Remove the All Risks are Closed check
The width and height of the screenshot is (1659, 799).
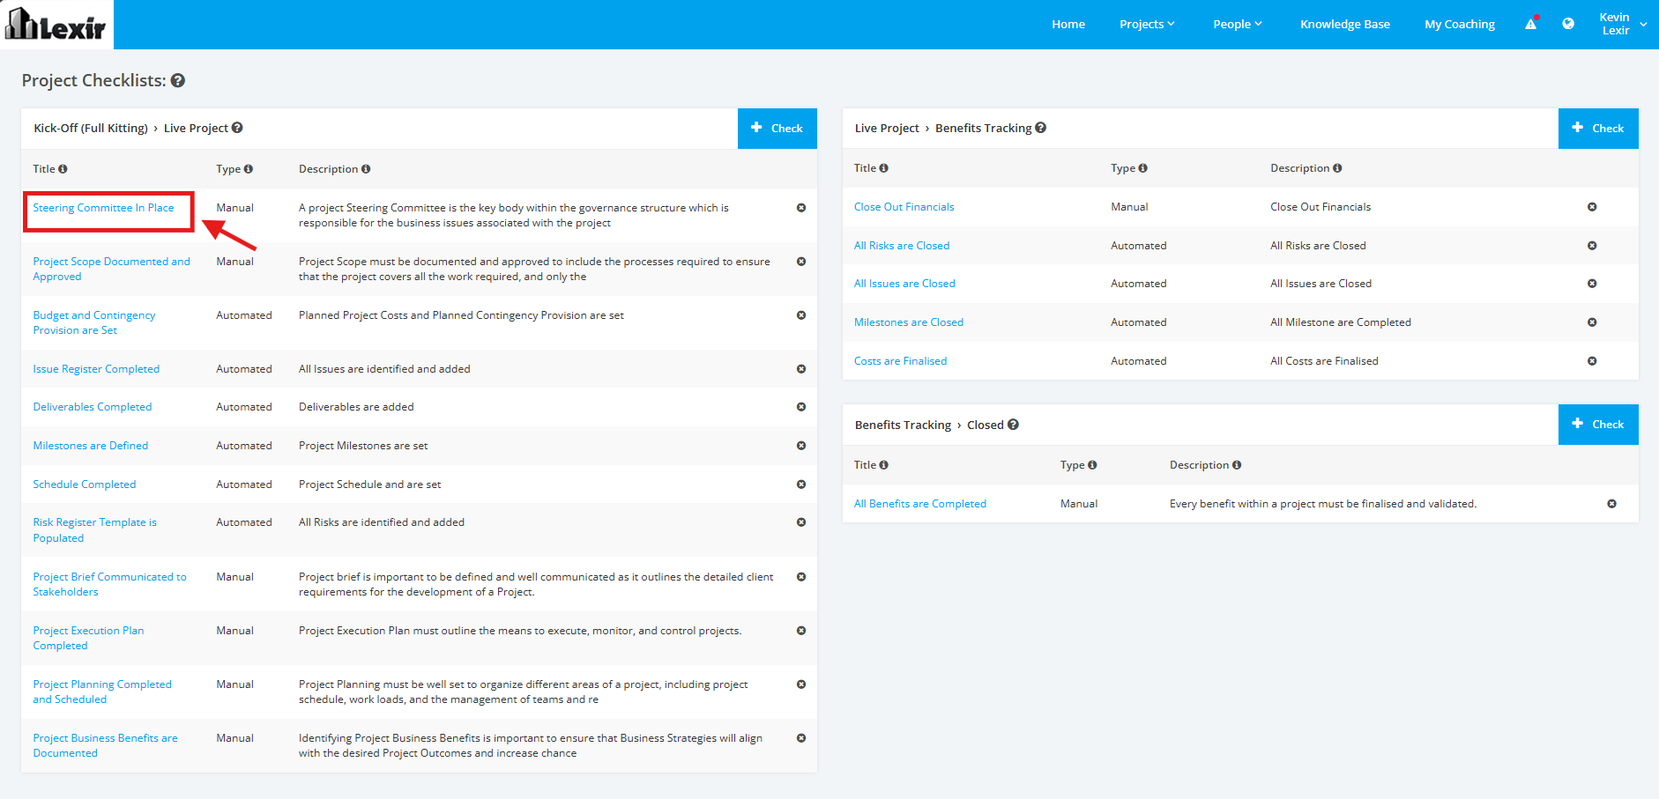pyautogui.click(x=1592, y=246)
